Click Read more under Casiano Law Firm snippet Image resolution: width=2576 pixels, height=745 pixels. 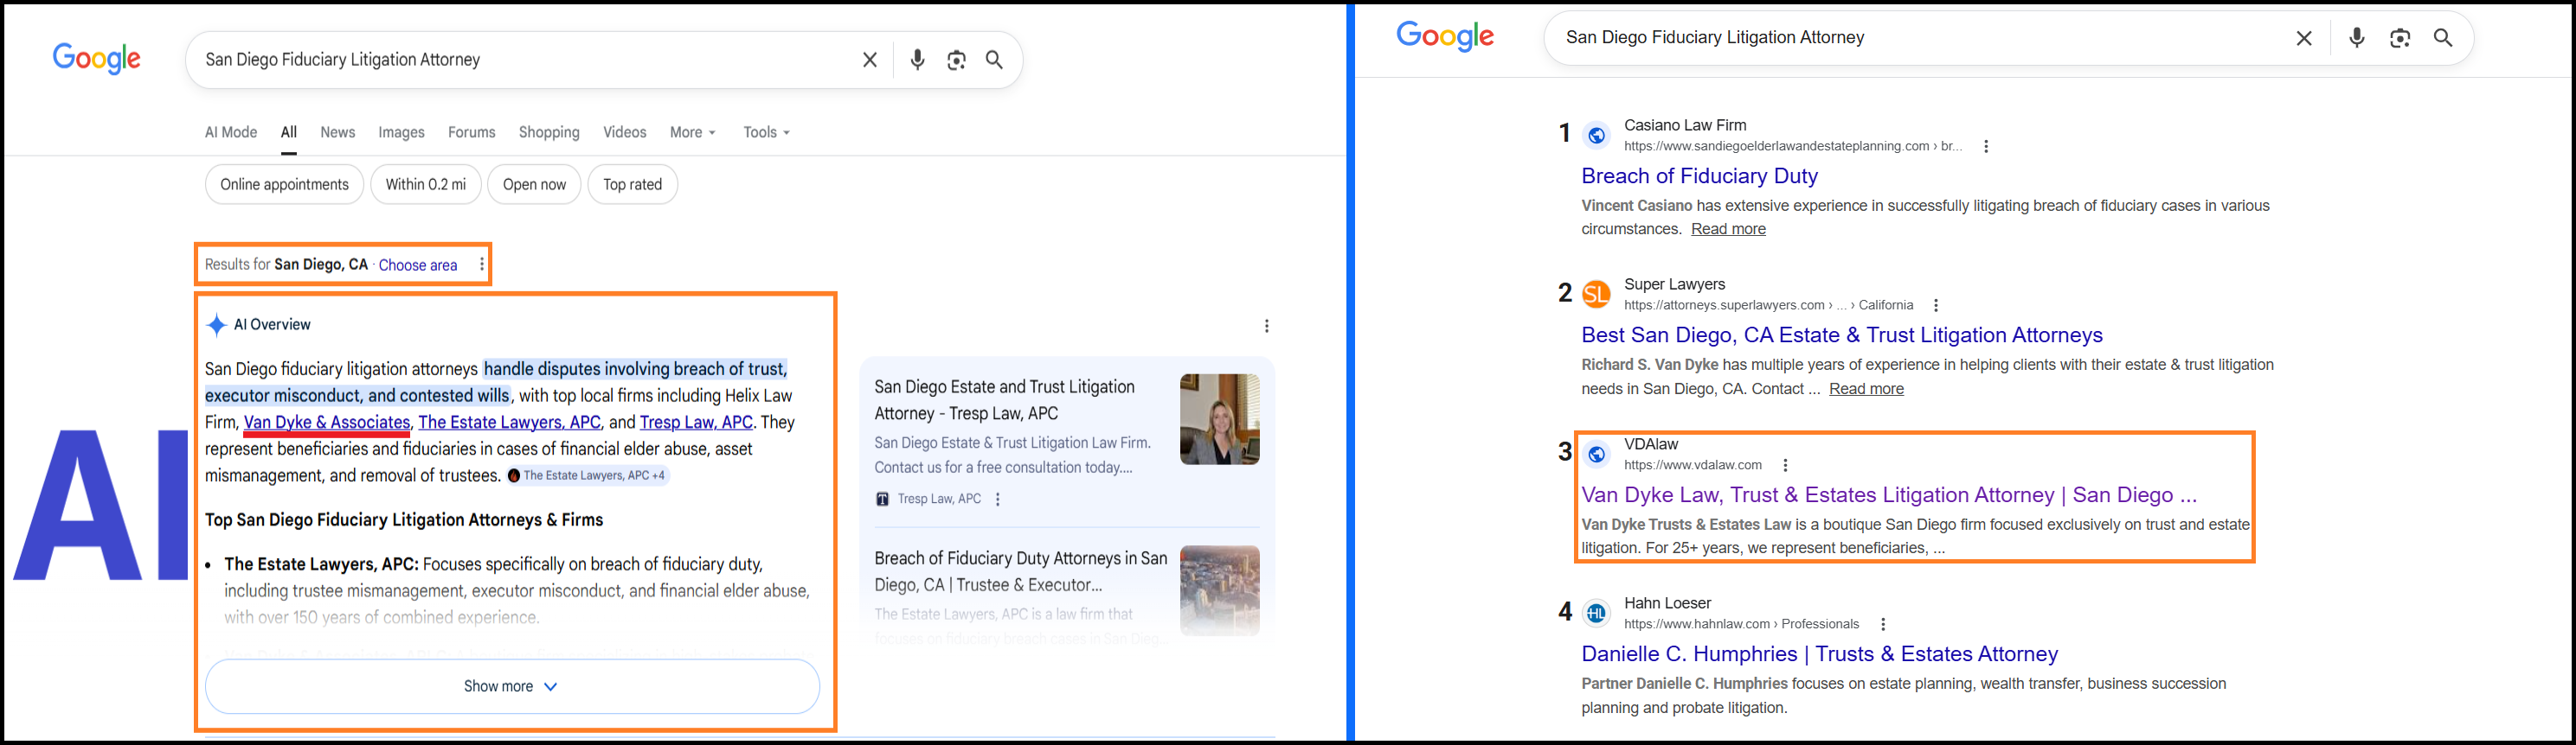[1728, 230]
